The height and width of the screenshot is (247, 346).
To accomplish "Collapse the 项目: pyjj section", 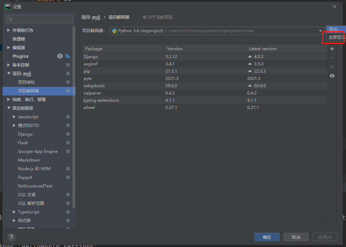I will point(8,73).
